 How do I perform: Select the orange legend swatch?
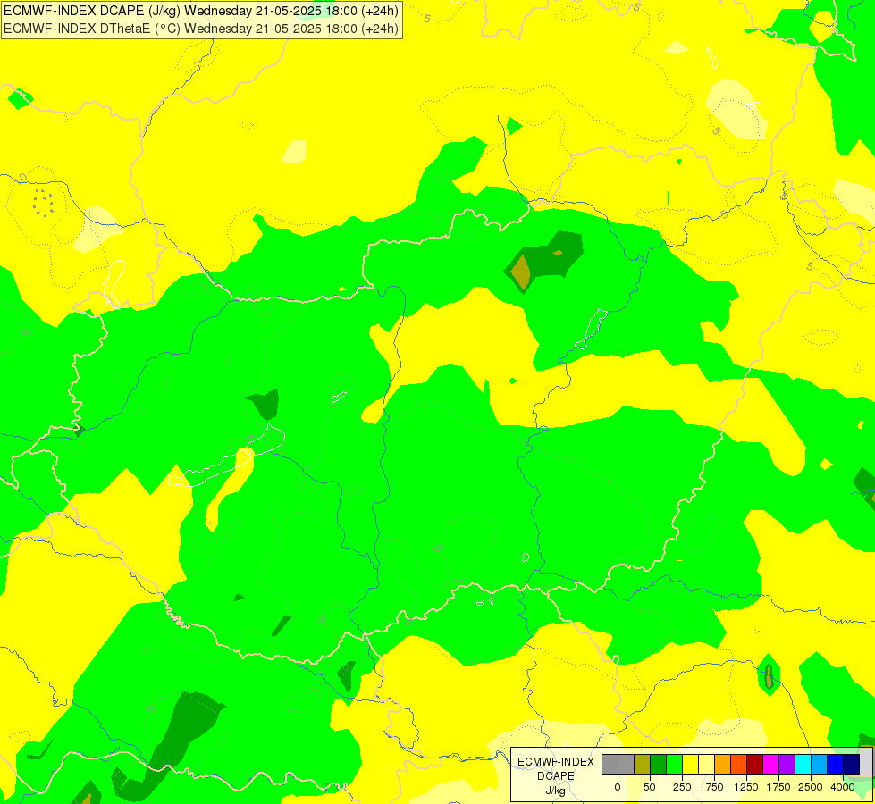(x=723, y=764)
